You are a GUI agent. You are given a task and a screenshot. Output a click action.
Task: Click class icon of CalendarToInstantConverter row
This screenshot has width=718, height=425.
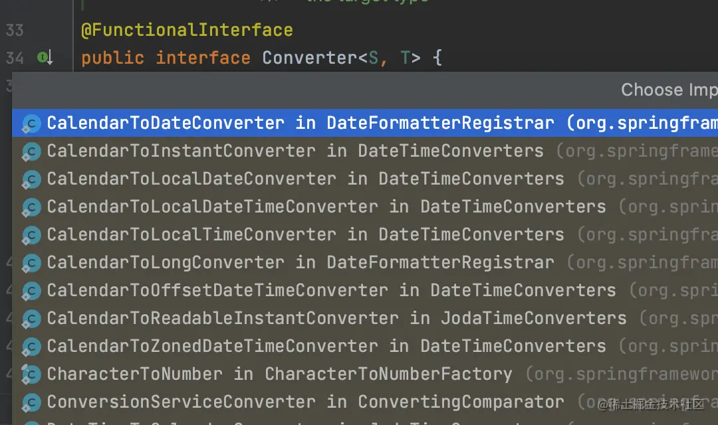point(31,151)
